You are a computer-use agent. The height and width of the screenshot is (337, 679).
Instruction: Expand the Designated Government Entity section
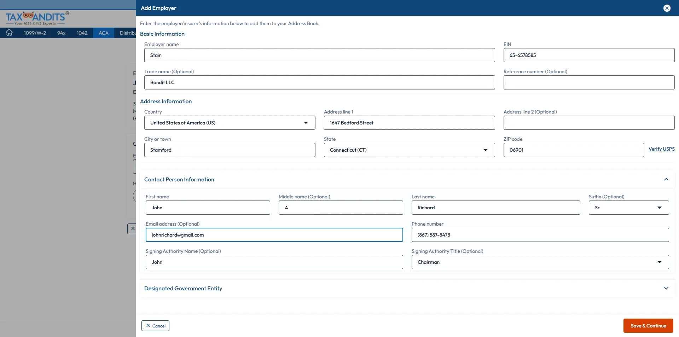[666, 288]
